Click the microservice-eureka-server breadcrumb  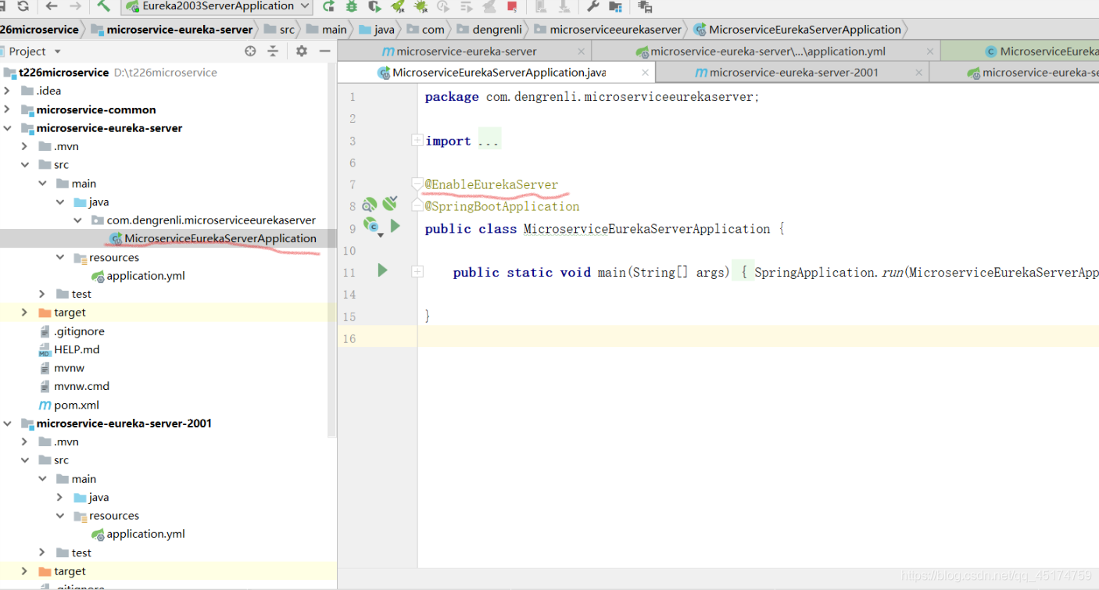(172, 30)
